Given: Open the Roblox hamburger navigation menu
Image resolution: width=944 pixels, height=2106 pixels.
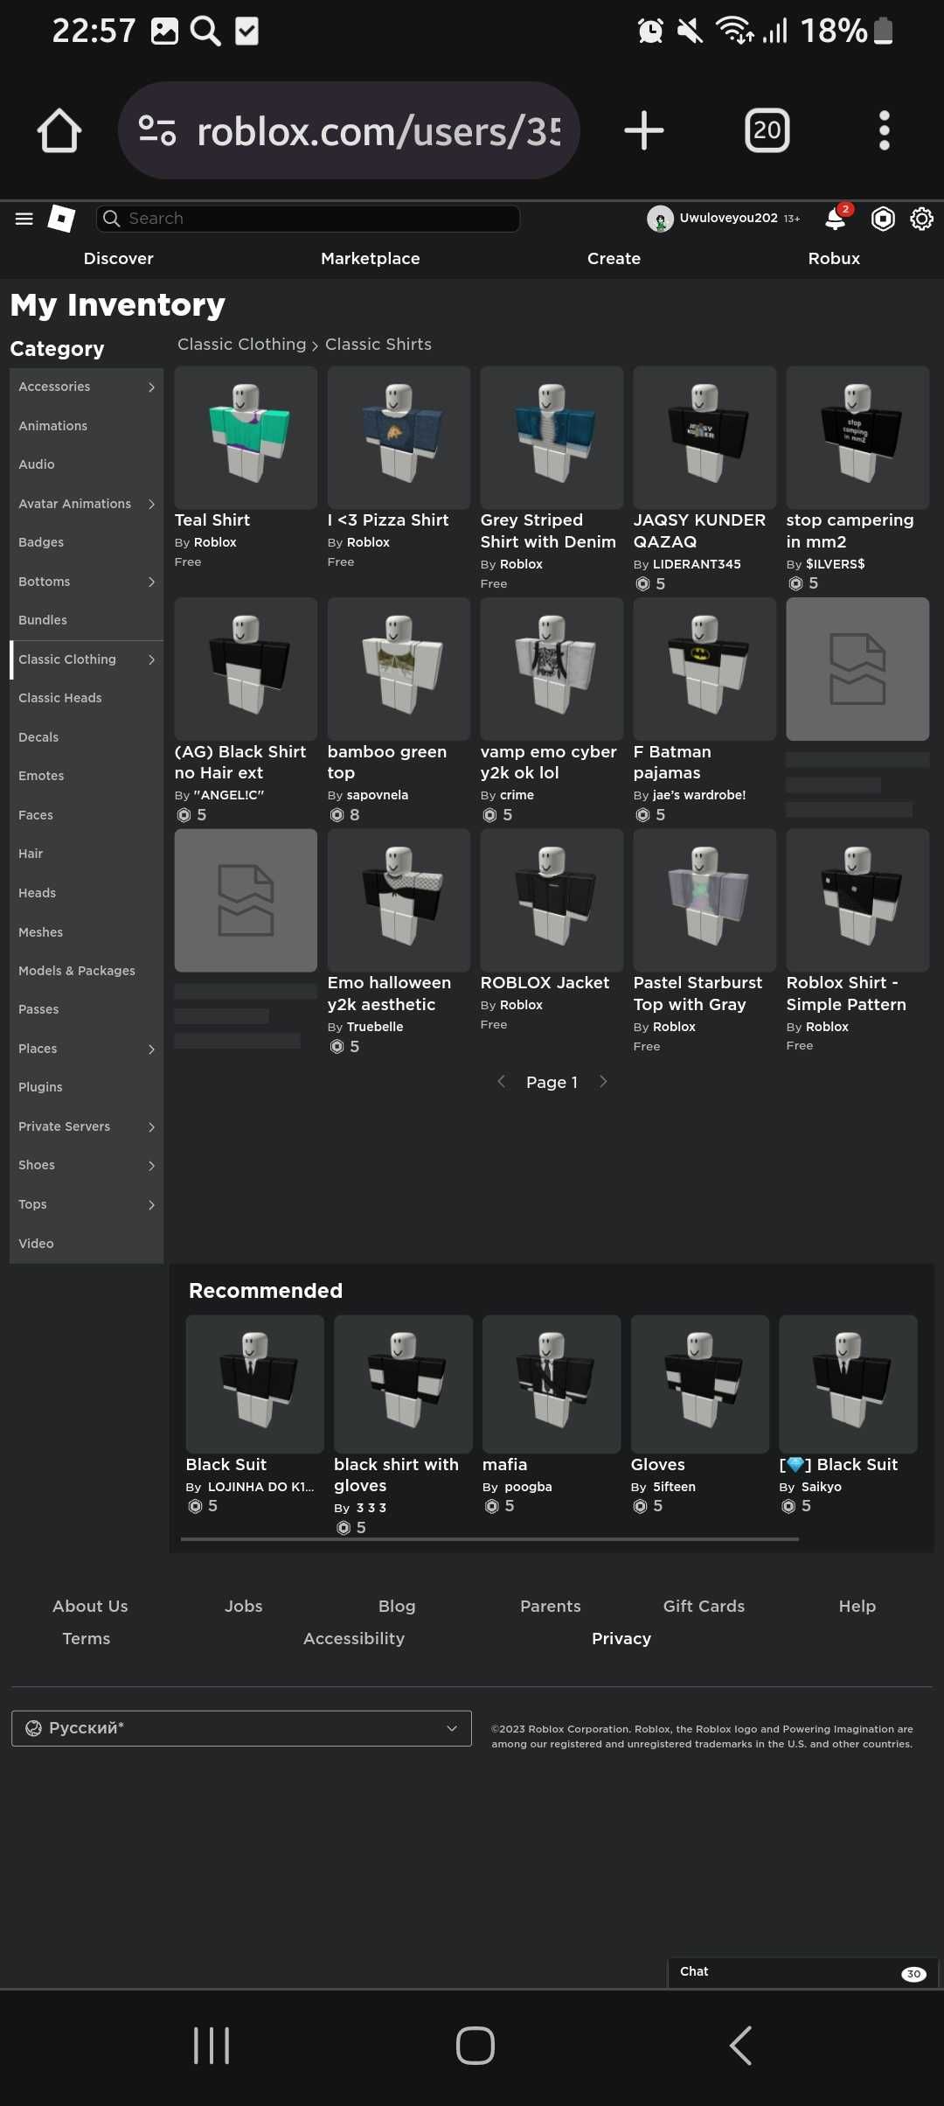Looking at the screenshot, I should pos(24,219).
